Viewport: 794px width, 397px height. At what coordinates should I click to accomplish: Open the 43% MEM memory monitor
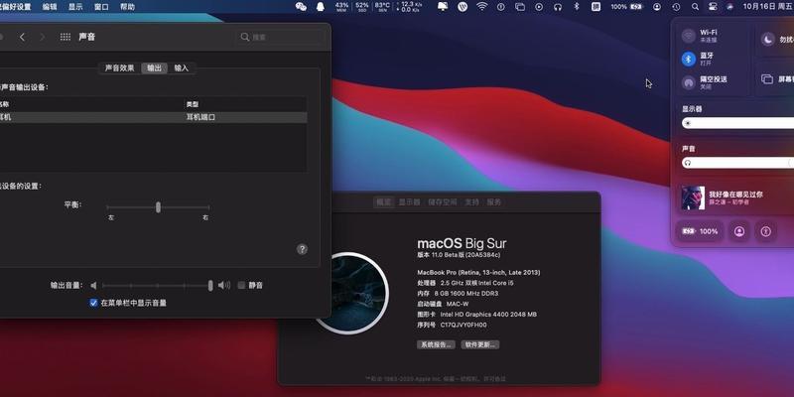point(341,7)
